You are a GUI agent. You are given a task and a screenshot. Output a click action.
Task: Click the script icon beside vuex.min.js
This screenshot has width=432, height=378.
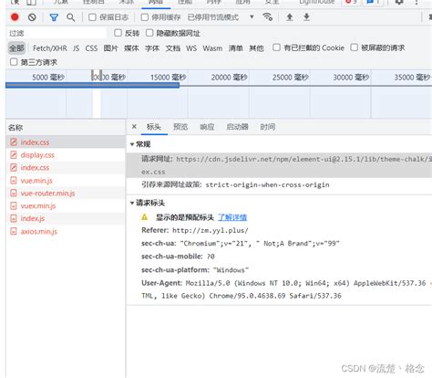[14, 205]
